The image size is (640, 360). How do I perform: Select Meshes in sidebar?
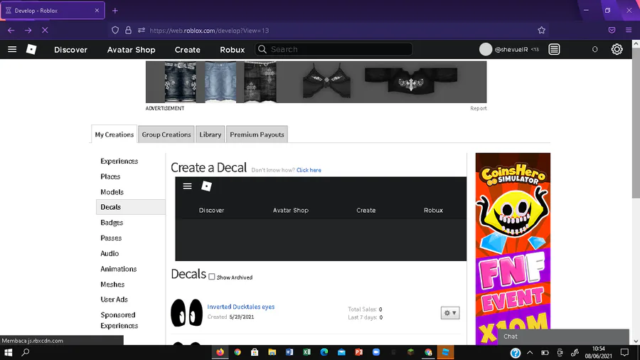[112, 285]
